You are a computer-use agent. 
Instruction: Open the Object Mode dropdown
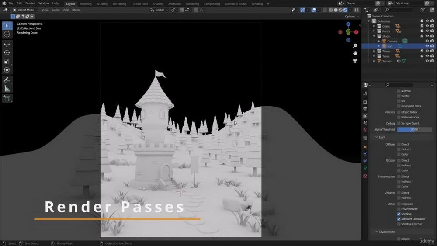25,10
